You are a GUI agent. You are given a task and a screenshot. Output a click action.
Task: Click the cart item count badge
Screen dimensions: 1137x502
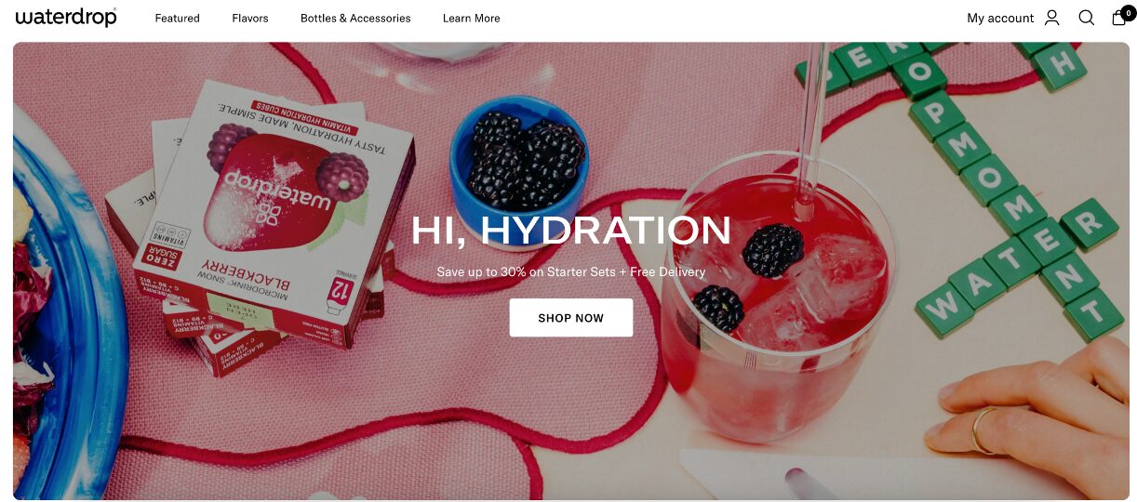[x=1128, y=12]
